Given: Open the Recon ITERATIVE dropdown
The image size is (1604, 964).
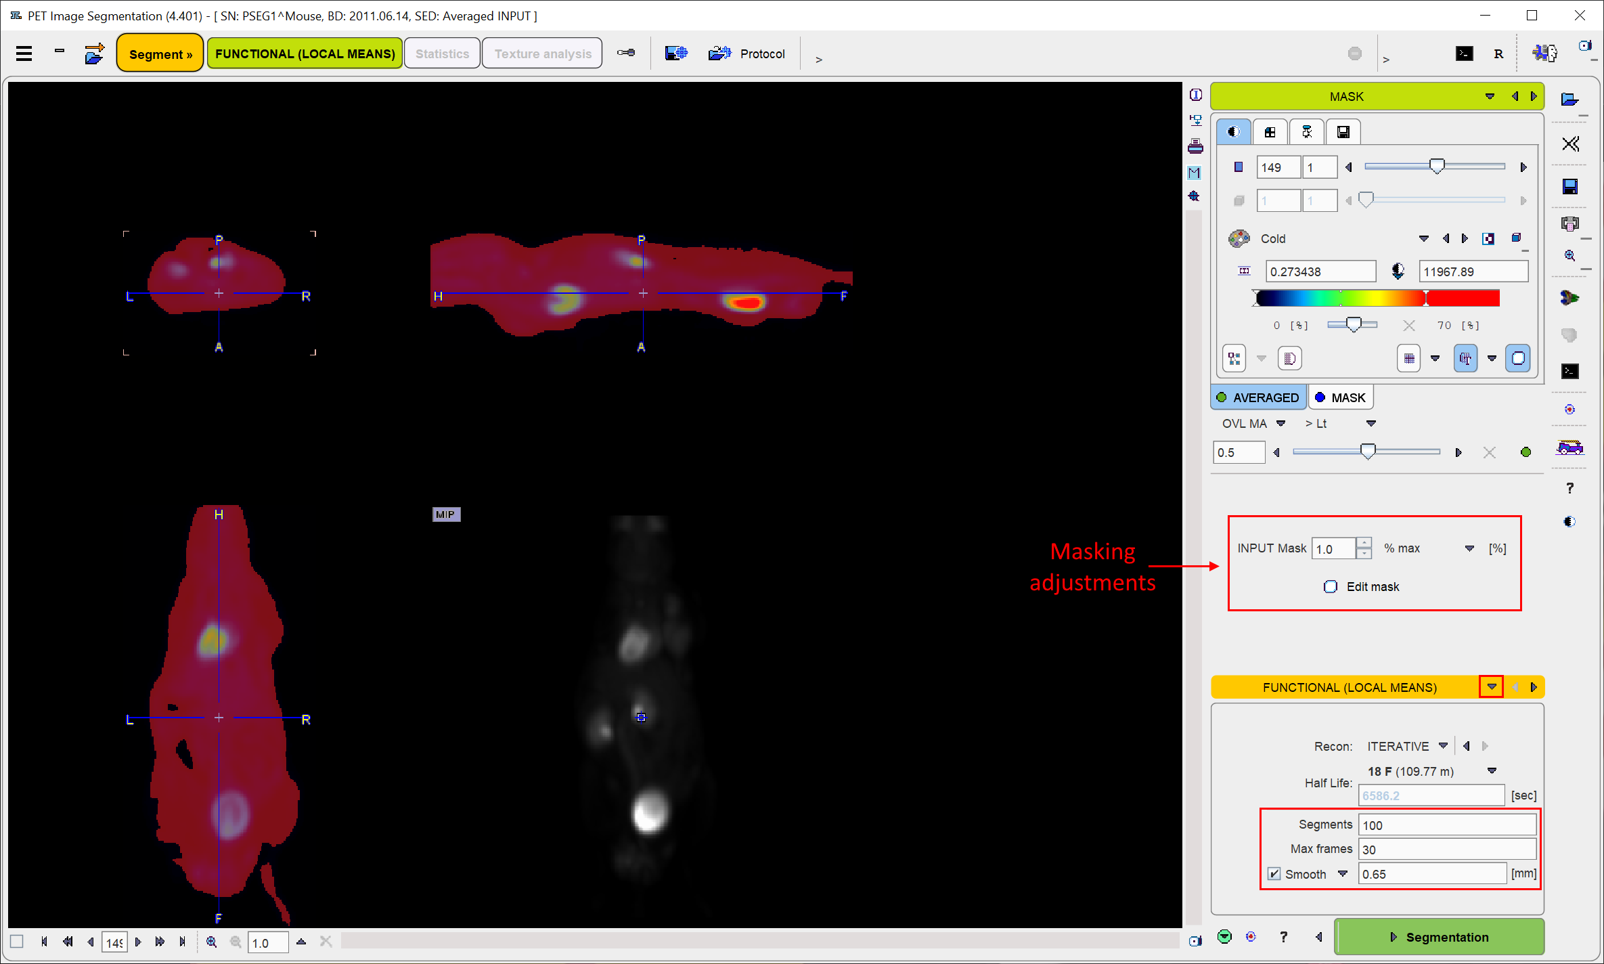Looking at the screenshot, I should [x=1443, y=745].
